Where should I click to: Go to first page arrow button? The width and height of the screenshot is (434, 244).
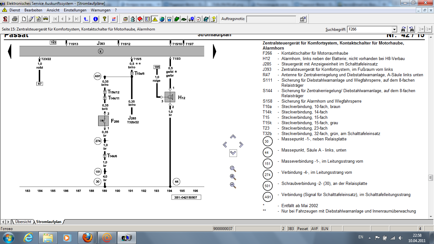pos(55,19)
